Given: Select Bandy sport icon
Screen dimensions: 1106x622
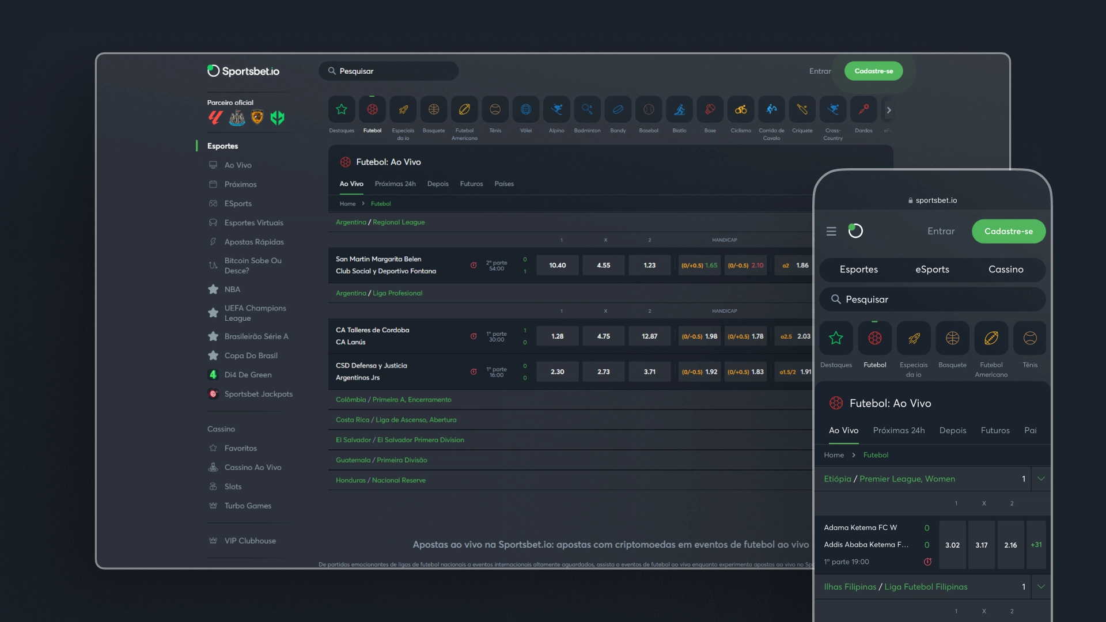Looking at the screenshot, I should coord(618,109).
